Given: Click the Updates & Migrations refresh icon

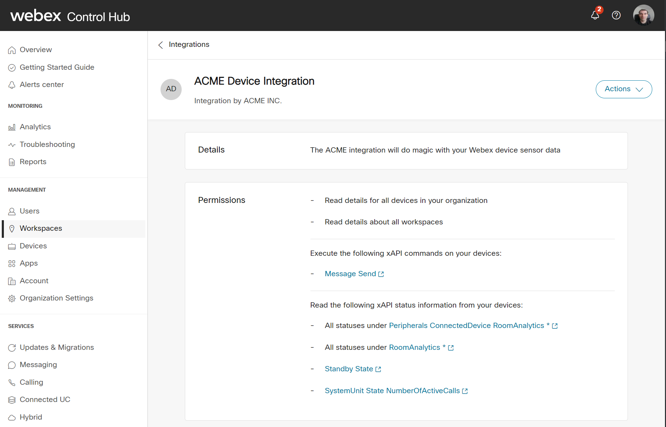Looking at the screenshot, I should [12, 348].
